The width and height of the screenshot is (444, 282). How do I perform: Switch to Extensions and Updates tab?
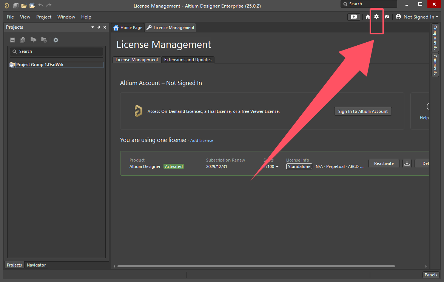pos(188,60)
